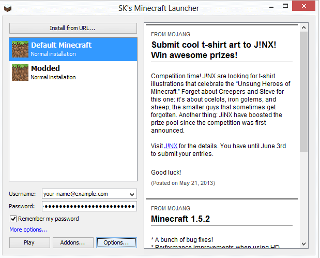Screen dimensions: 320x258
Task: Expand the Username dropdown arrow
Action: tap(132, 194)
